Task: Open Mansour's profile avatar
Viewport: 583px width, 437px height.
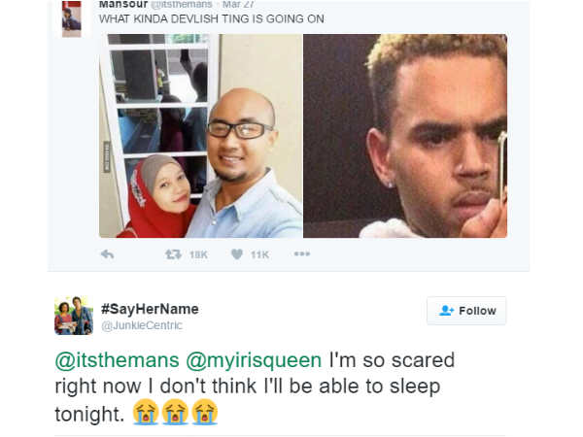Action: pyautogui.click(x=71, y=18)
